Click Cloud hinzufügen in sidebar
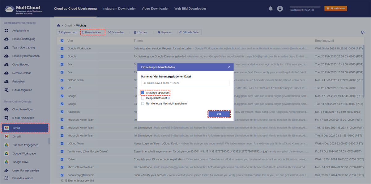Screen dimensions: 371x184 click(23, 109)
